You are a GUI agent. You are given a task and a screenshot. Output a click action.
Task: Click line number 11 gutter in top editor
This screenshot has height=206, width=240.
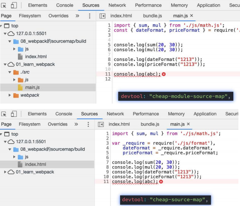pyautogui.click(x=108, y=74)
